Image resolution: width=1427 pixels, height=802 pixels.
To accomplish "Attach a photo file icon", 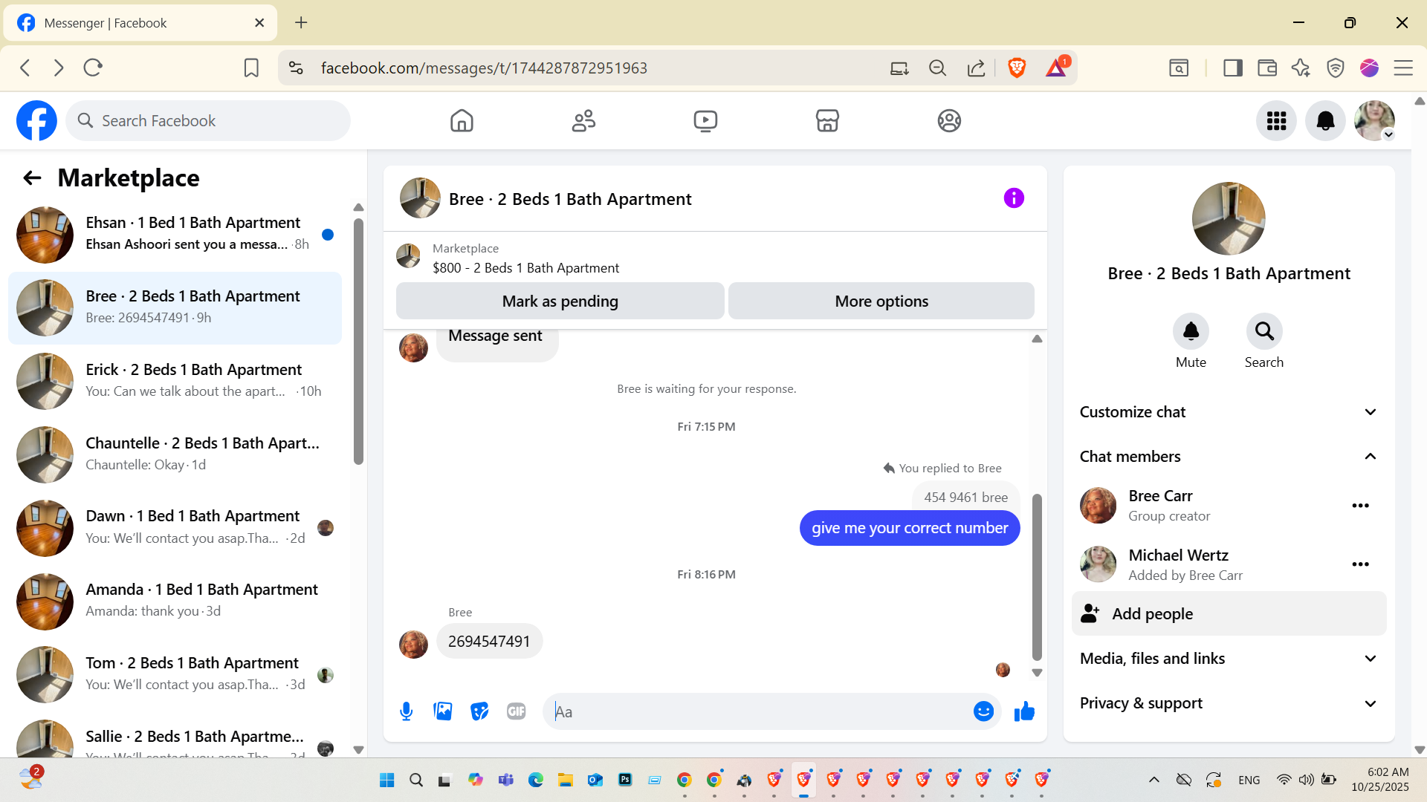I will click(x=443, y=711).
